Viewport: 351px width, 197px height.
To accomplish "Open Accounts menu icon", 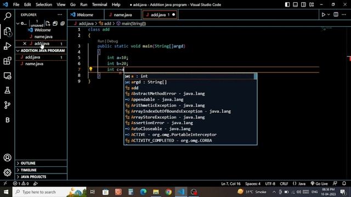I will tap(7, 158).
